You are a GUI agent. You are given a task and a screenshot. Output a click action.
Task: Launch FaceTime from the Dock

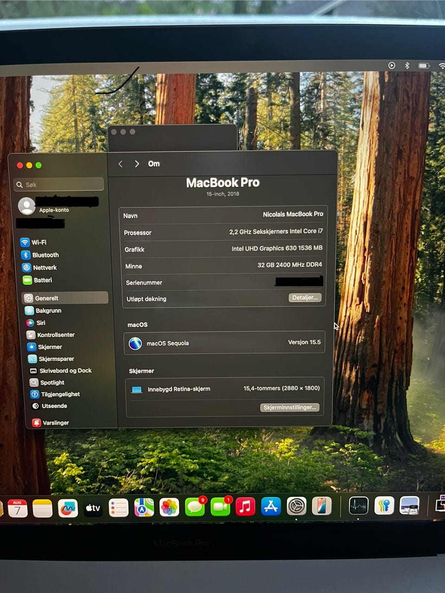(221, 507)
